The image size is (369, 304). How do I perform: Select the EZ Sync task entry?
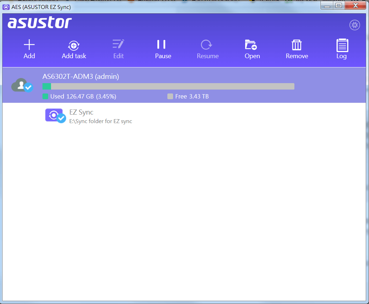pyautogui.click(x=81, y=112)
